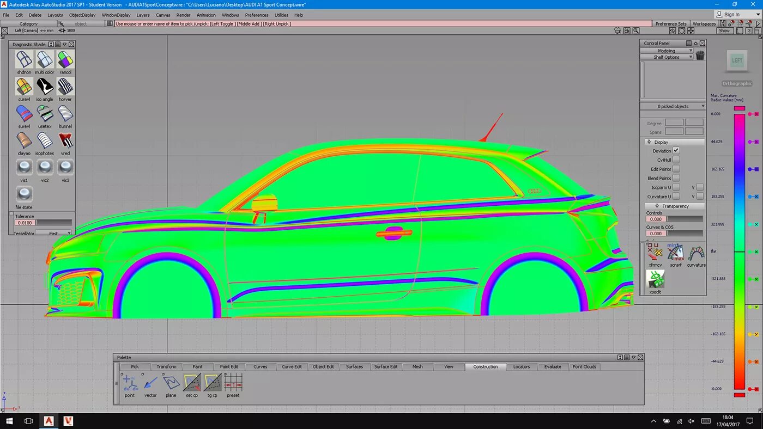Select the vector construction tool
This screenshot has width=763, height=429.
click(150, 382)
